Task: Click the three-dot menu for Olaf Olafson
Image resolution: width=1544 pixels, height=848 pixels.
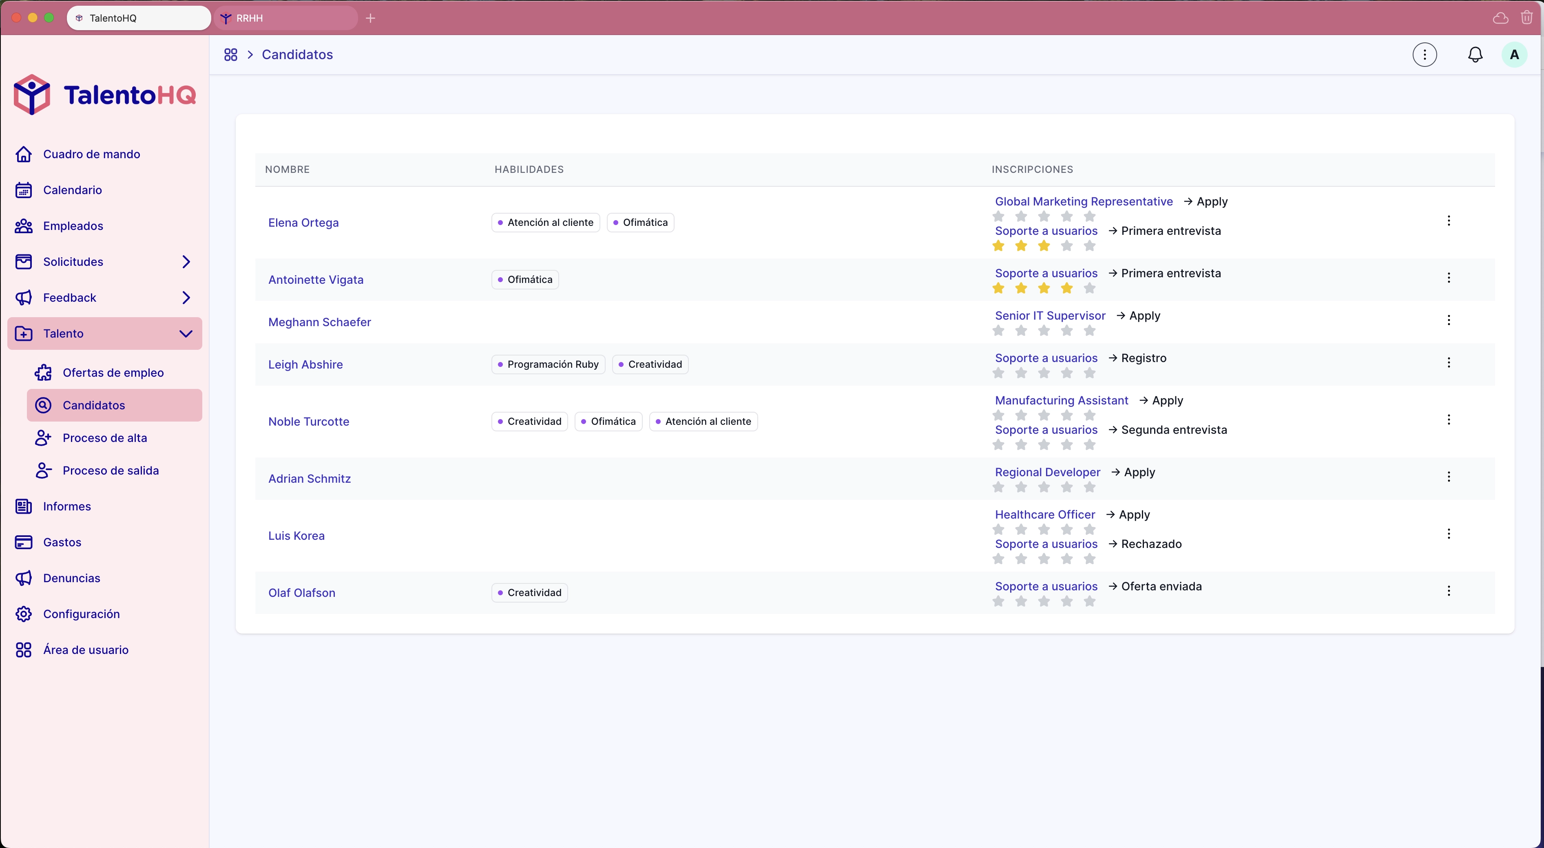Action: point(1449,591)
